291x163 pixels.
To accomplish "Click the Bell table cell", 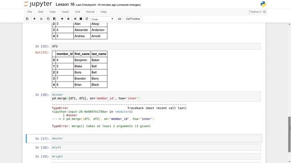I will pos(99,72).
